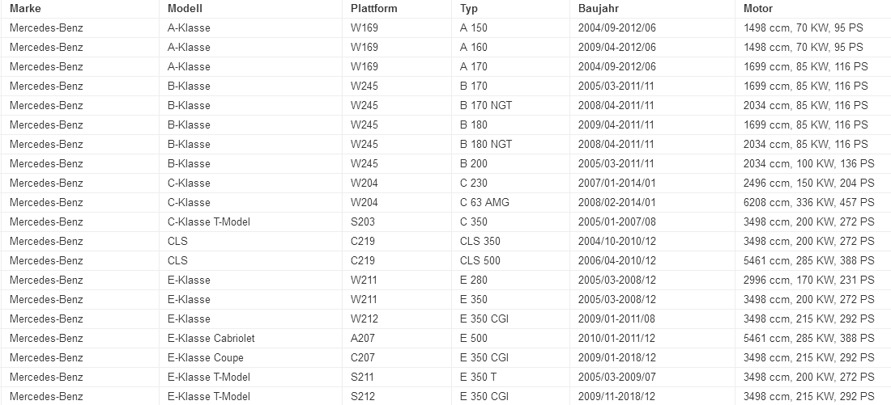Select the E 280 type cell
The width and height of the screenshot is (891, 405).
pos(474,280)
